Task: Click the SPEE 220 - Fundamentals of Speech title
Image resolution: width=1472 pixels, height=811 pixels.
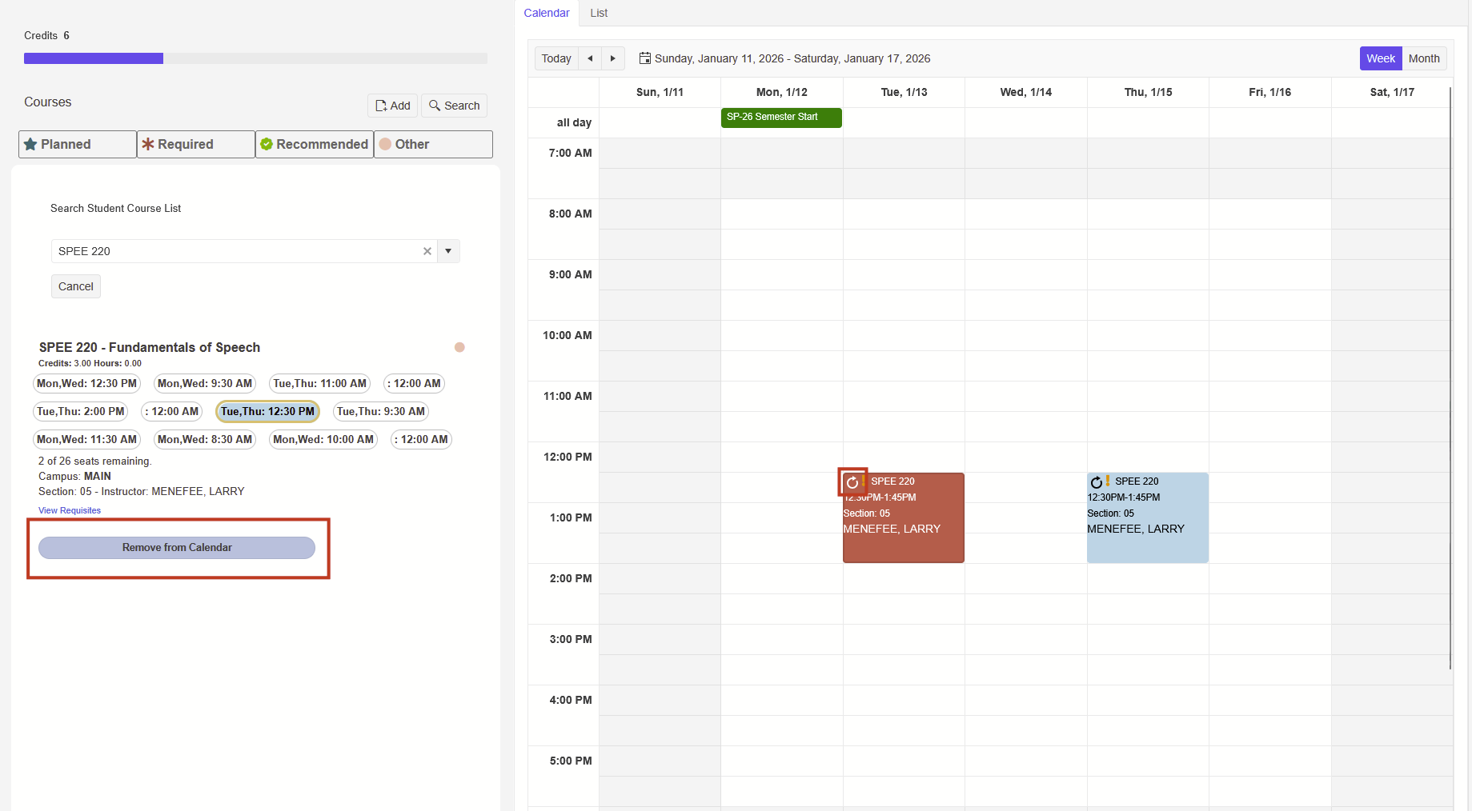Action: (150, 347)
